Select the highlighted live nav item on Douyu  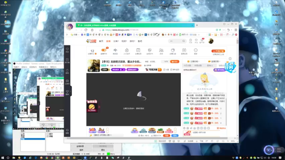[x=108, y=41]
